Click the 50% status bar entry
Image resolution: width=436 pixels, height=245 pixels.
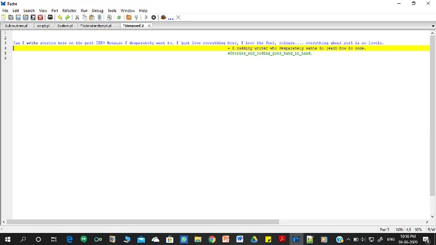418,230
